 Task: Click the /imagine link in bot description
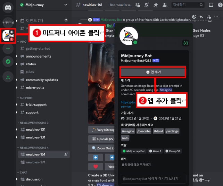point(166,90)
